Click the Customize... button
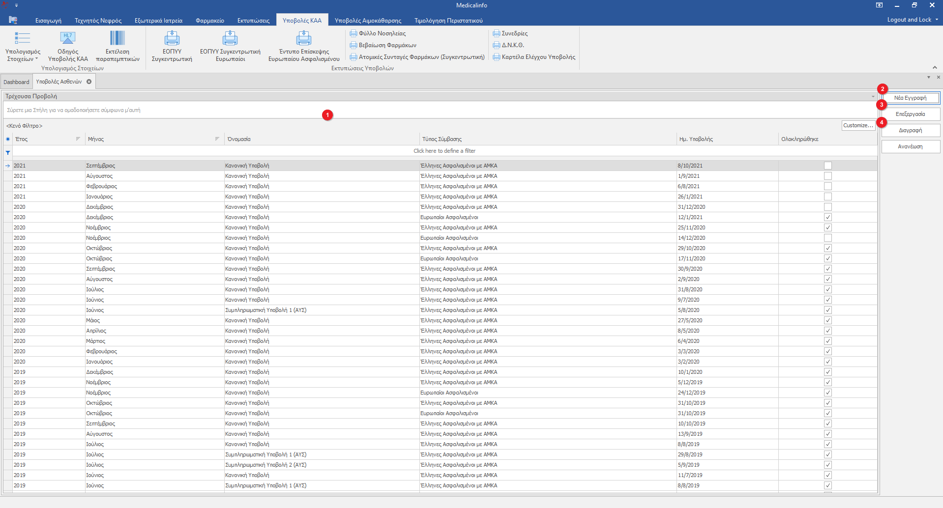The height and width of the screenshot is (508, 943). click(x=858, y=125)
